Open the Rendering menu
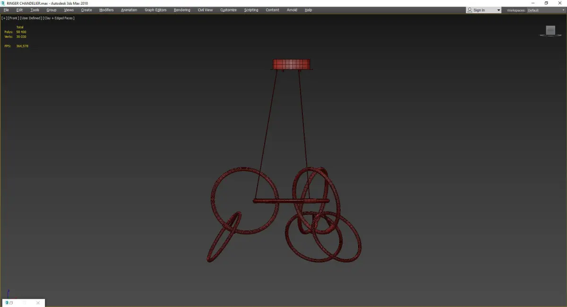The height and width of the screenshot is (307, 567). [182, 10]
